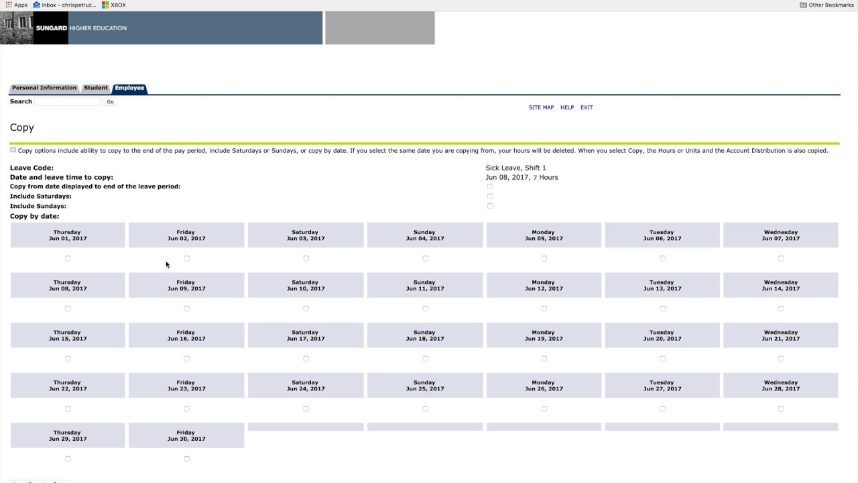Tick the checkbox under Thursday Jun 15, 2017

coord(68,359)
